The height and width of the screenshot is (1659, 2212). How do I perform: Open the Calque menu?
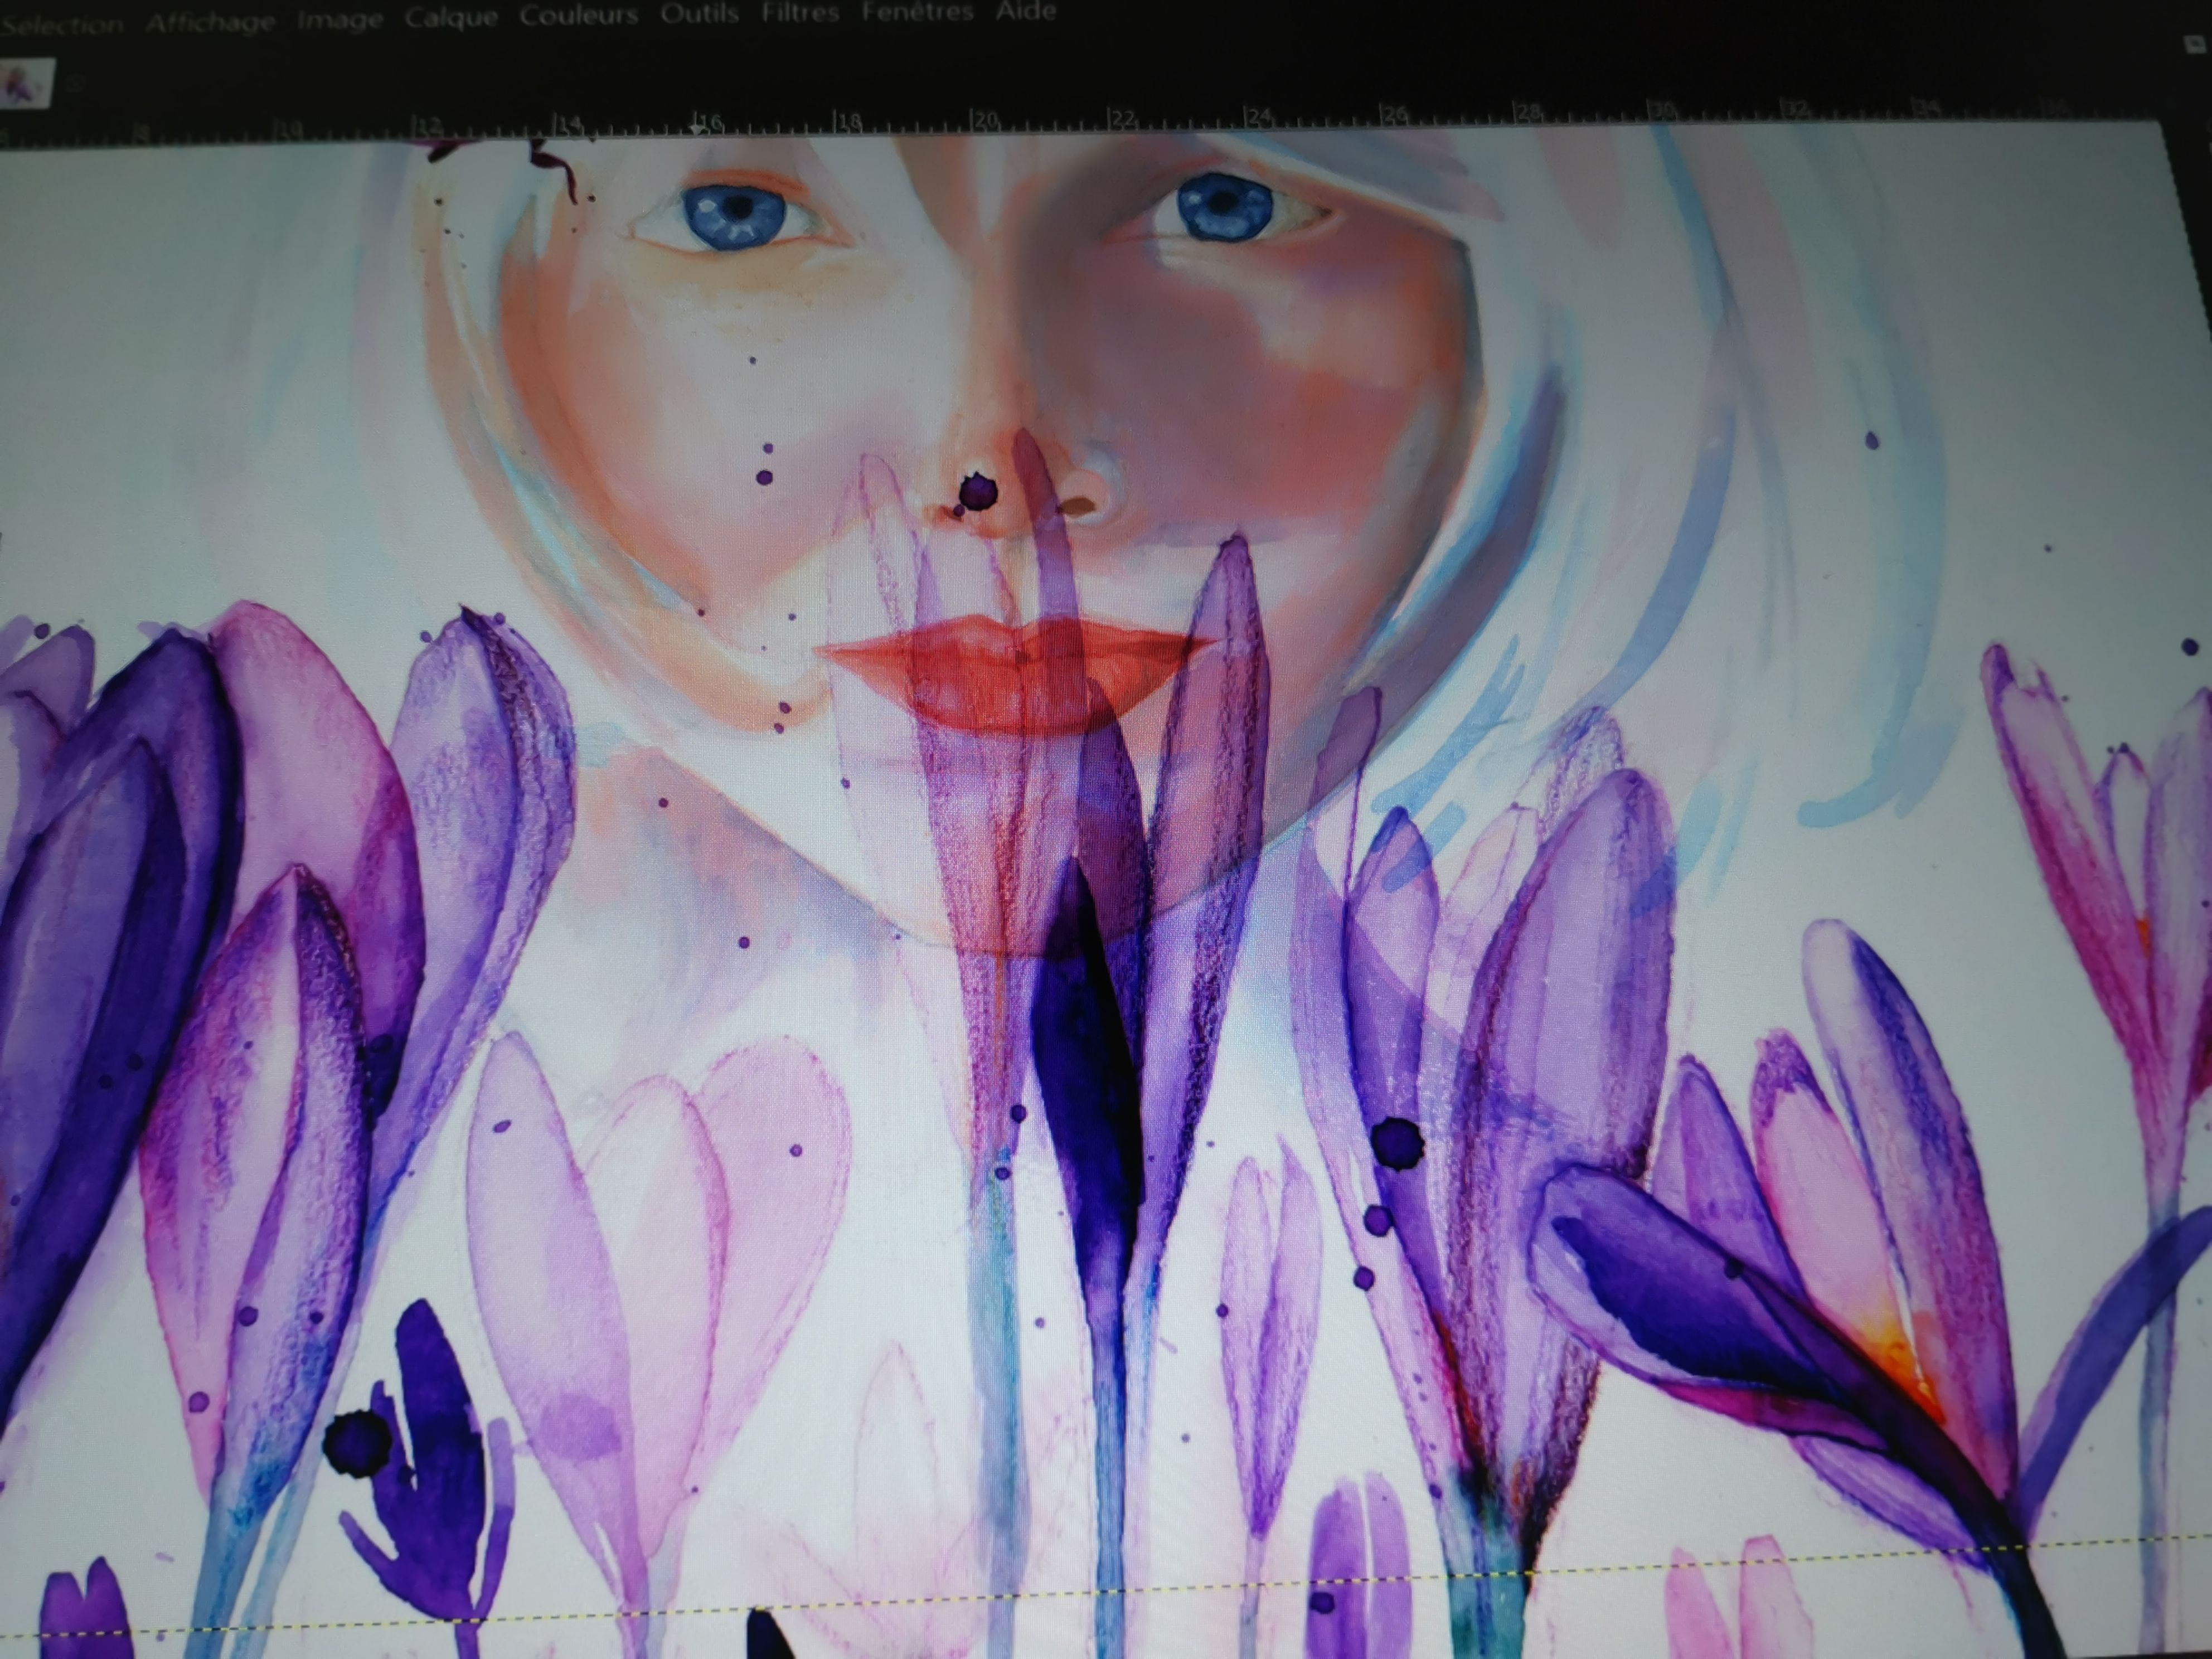451,18
